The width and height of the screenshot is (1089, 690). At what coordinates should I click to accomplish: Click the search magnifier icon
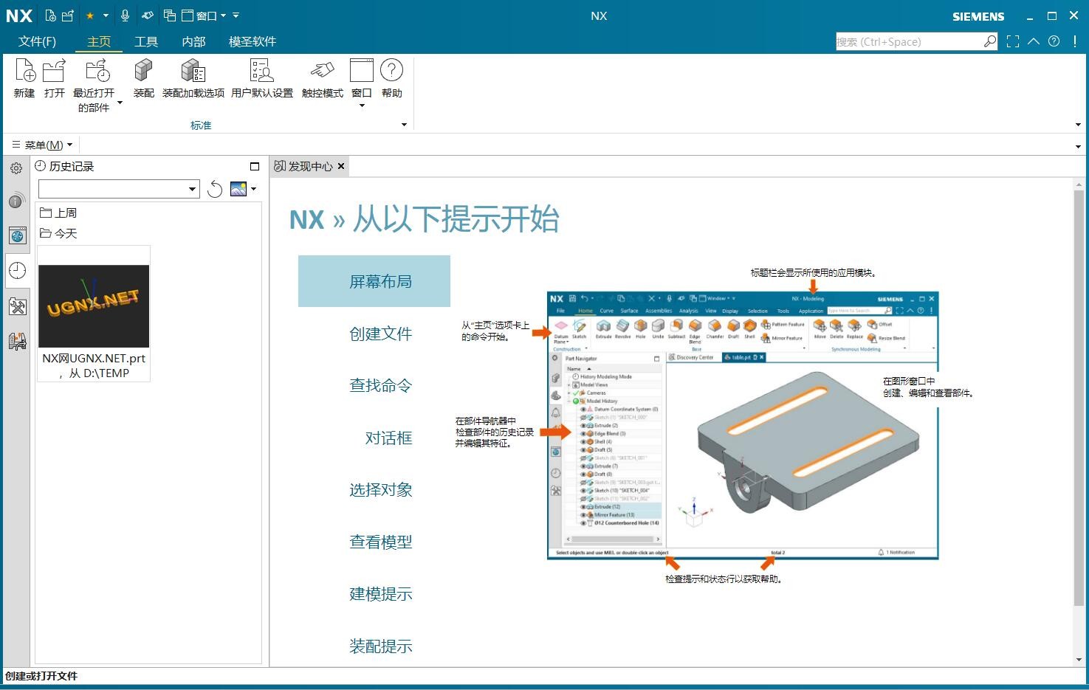coord(990,41)
